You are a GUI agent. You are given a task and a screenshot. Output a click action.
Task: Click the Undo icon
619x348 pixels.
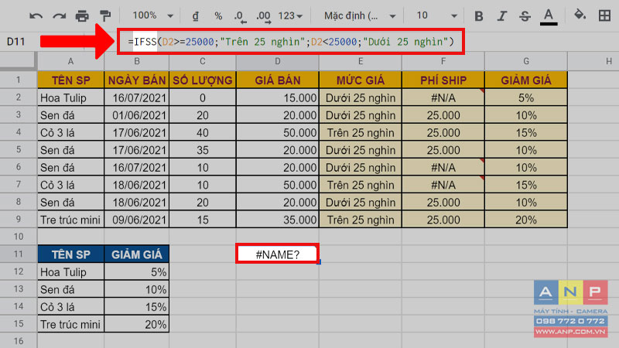coord(36,16)
